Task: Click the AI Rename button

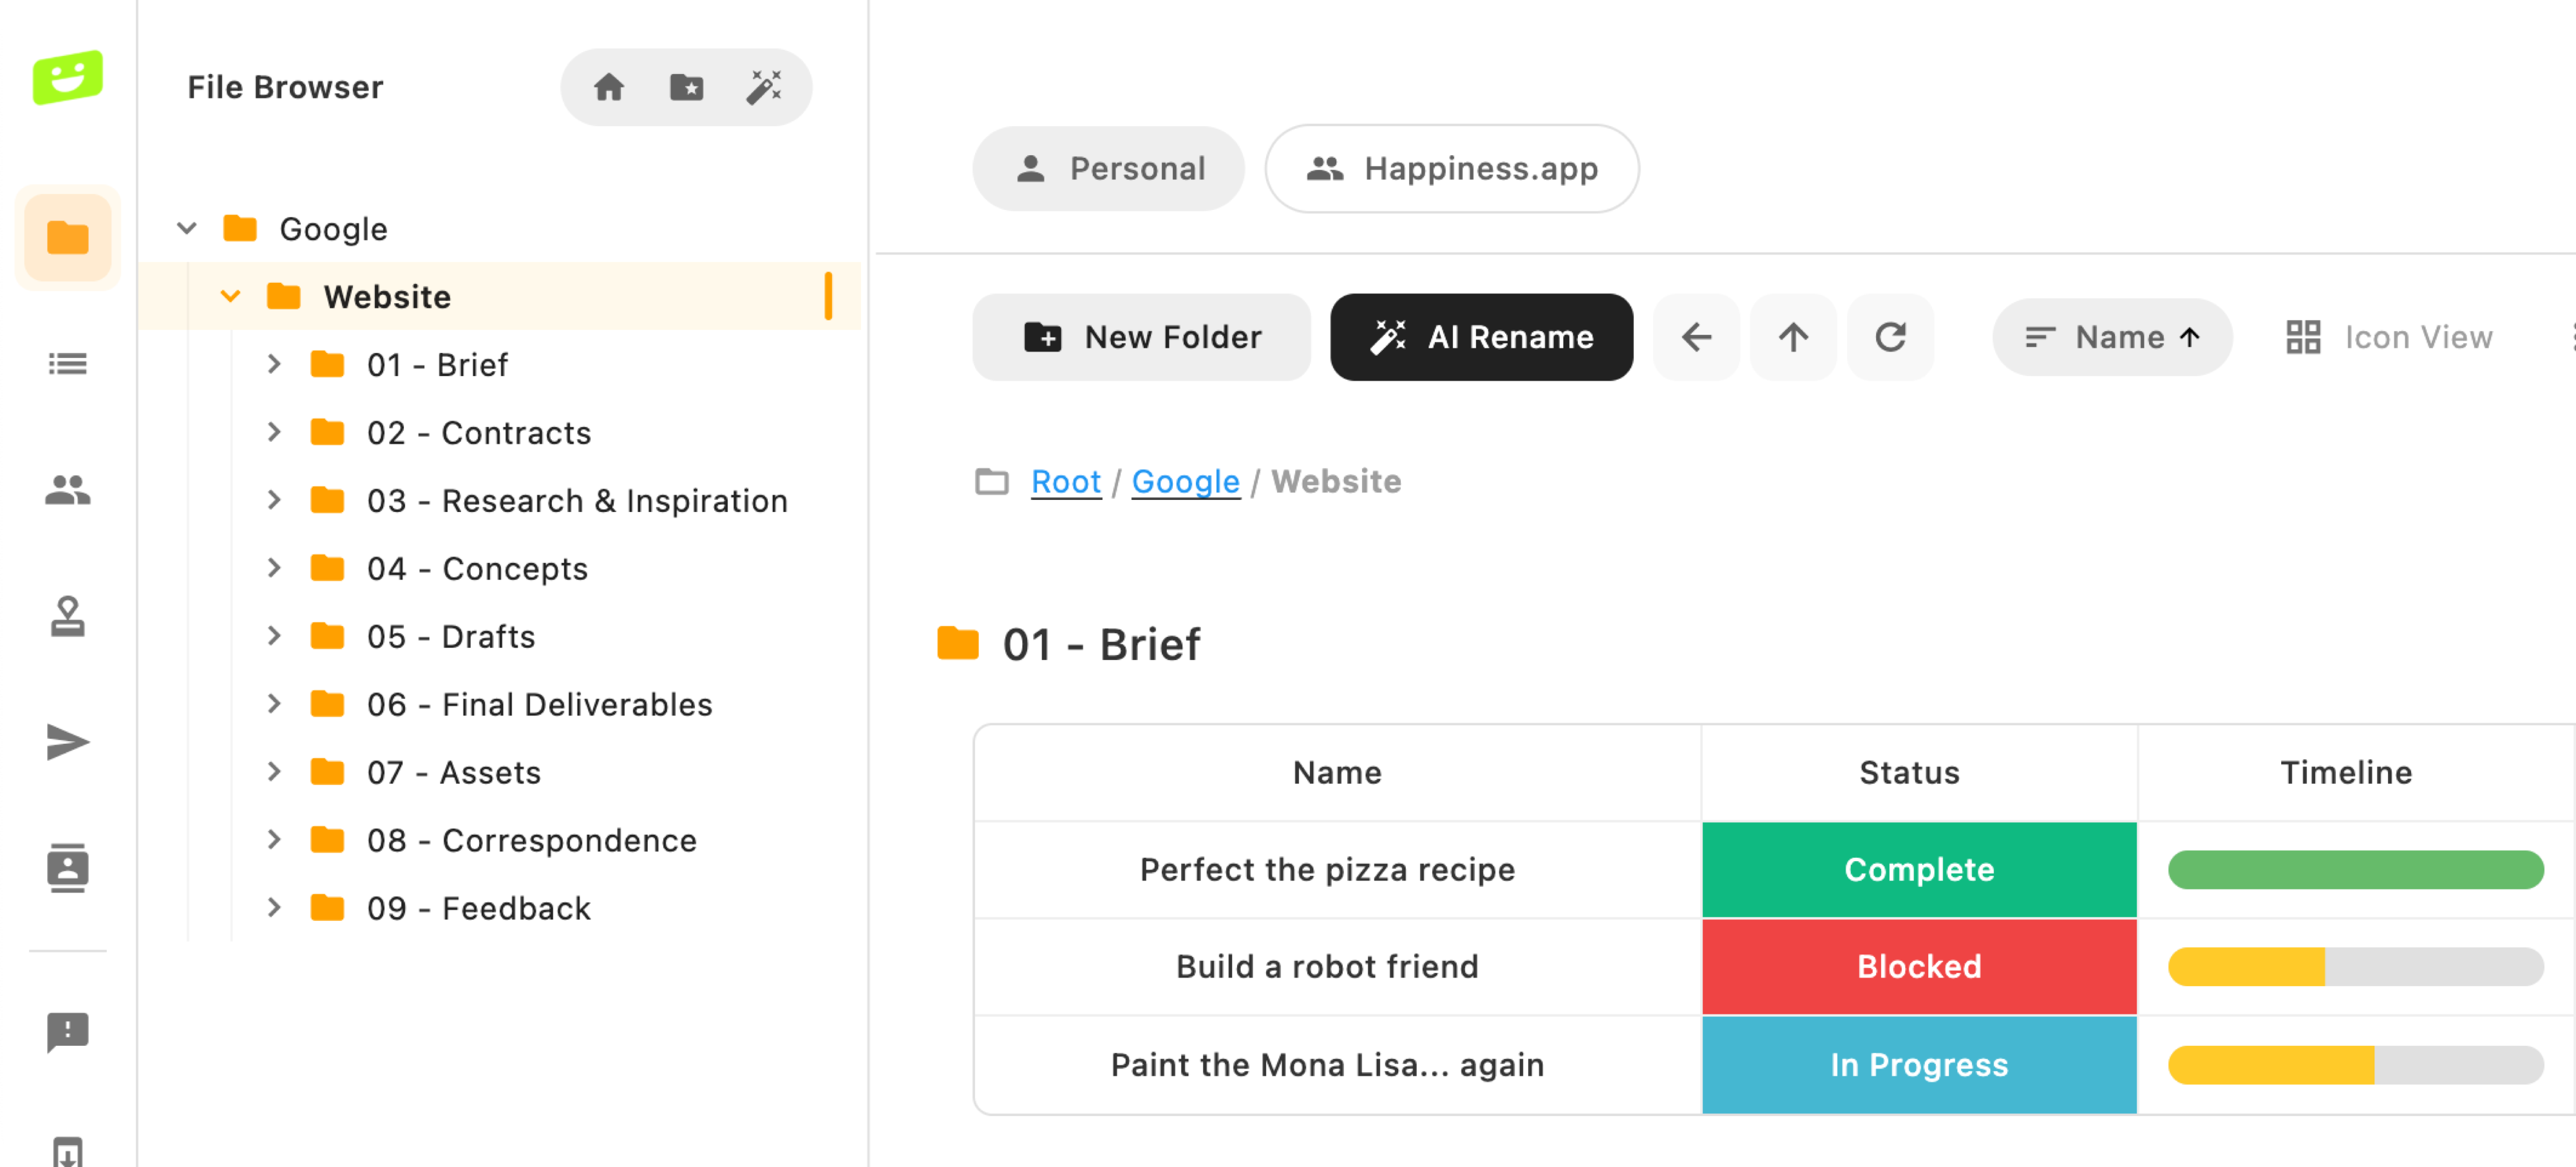Action: coord(1481,337)
